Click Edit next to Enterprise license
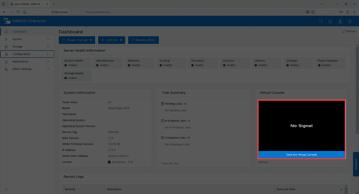 tap(131, 162)
